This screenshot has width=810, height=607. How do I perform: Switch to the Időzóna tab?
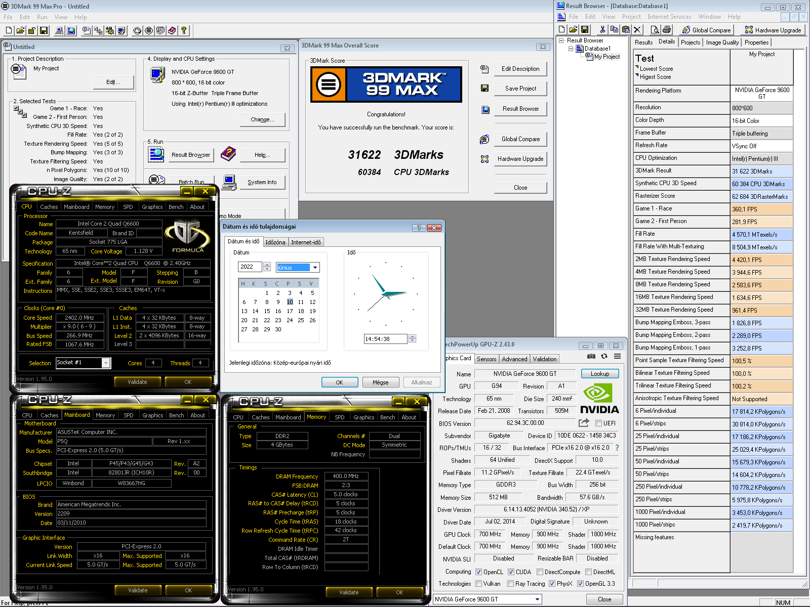275,242
